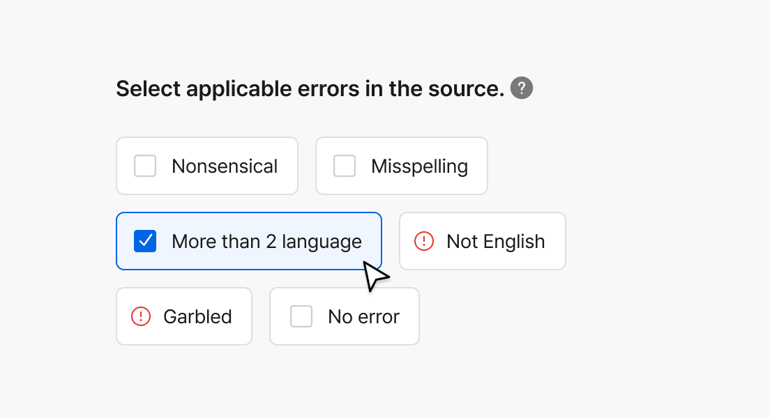The image size is (770, 418).
Task: Click the Select applicable errors heading
Action: (310, 89)
